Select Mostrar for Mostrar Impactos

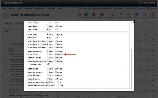coord(56,79)
